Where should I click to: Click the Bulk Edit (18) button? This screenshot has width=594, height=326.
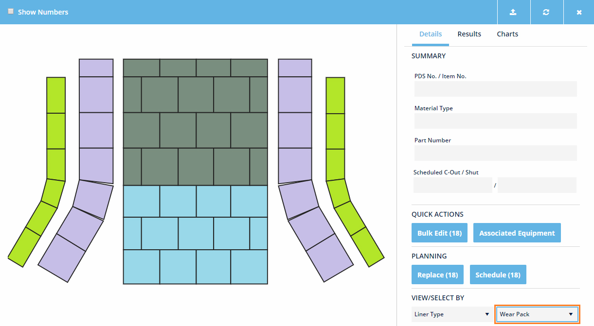point(440,233)
